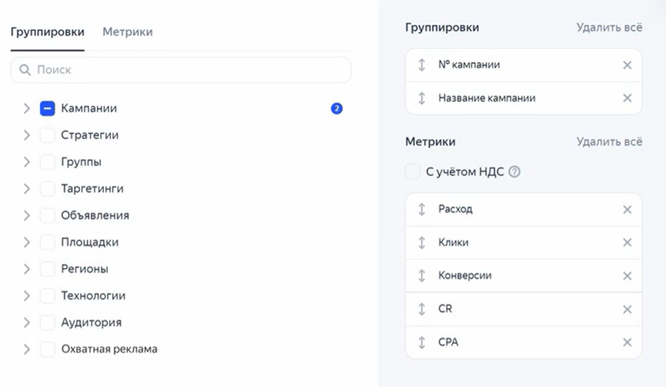Enable the С учётом НДС checkbox
Viewport: 666px width, 387px height.
click(x=413, y=172)
